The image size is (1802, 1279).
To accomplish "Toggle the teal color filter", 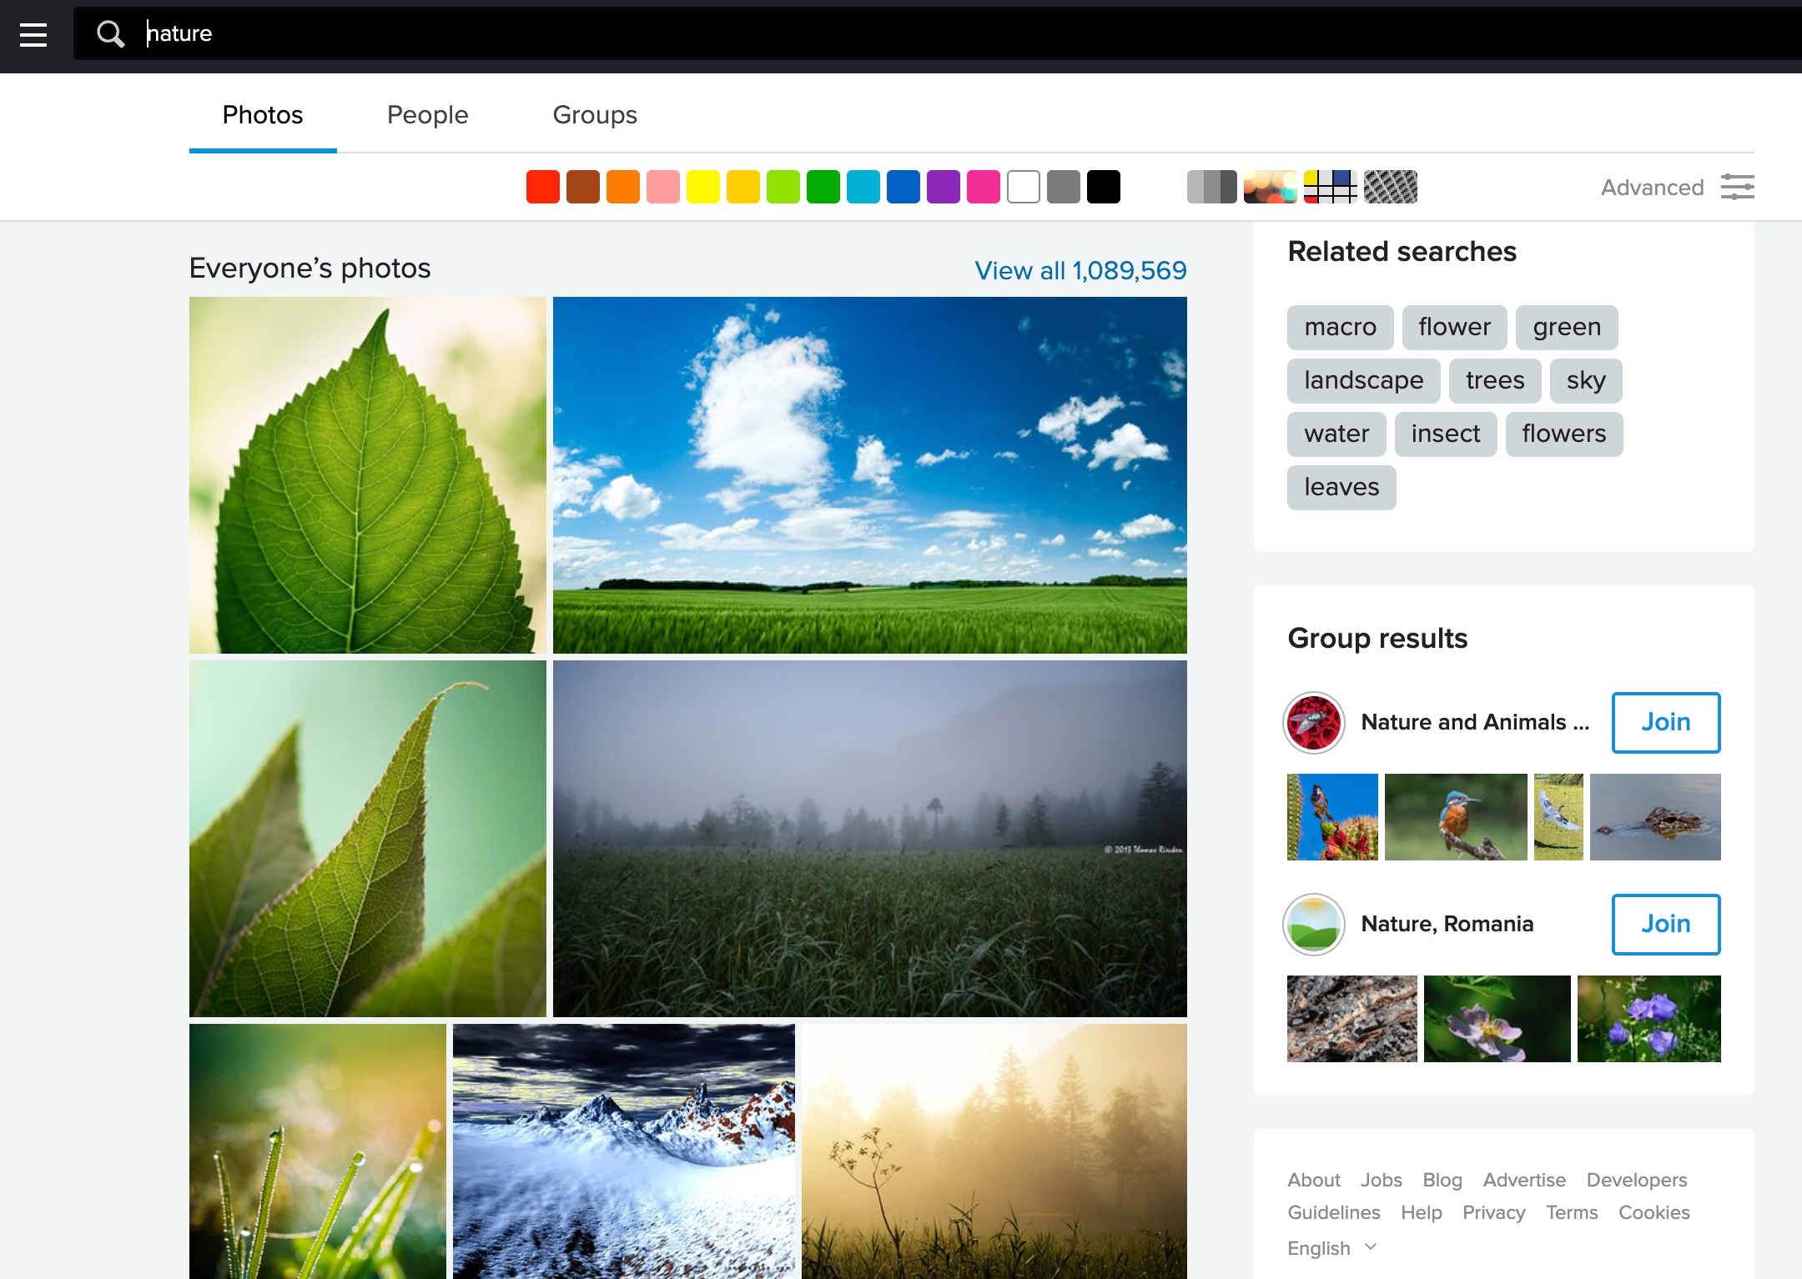I will pyautogui.click(x=863, y=187).
